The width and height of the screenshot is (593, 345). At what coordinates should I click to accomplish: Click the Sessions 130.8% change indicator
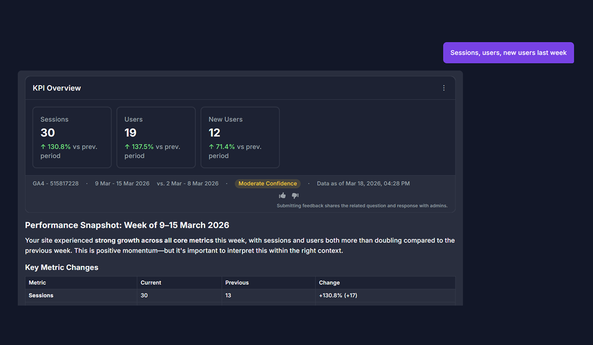56,146
